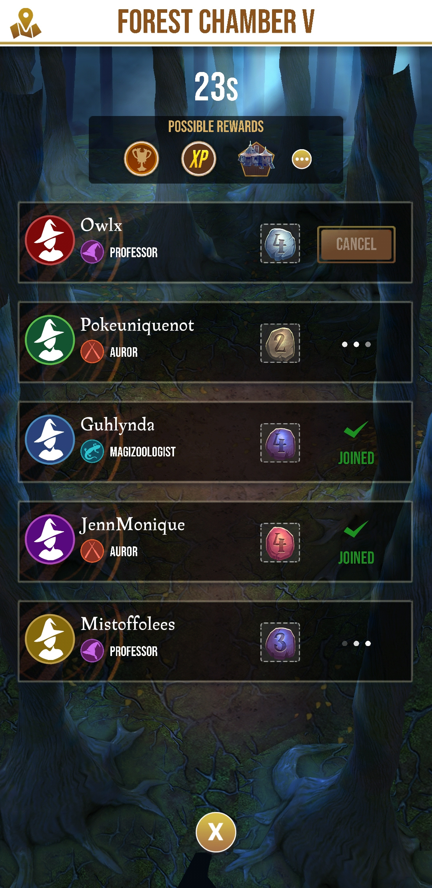432x888 pixels.
Task: Tap Guhlynda's Magizoologist profession icon
Action: point(92,452)
